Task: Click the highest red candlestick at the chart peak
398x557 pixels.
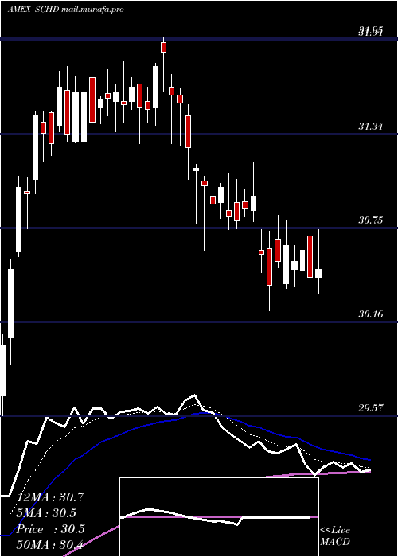Action: coord(163,47)
